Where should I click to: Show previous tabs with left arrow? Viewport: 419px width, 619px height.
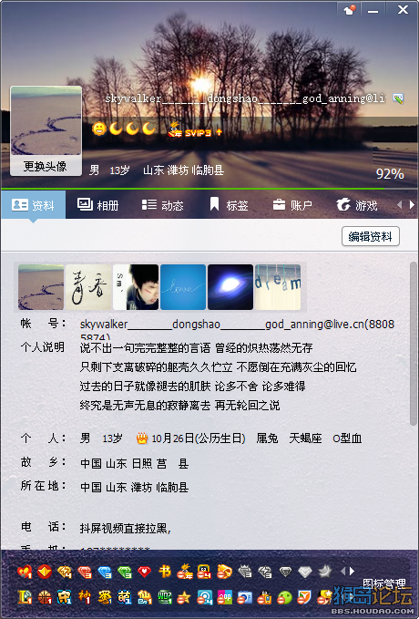[399, 204]
